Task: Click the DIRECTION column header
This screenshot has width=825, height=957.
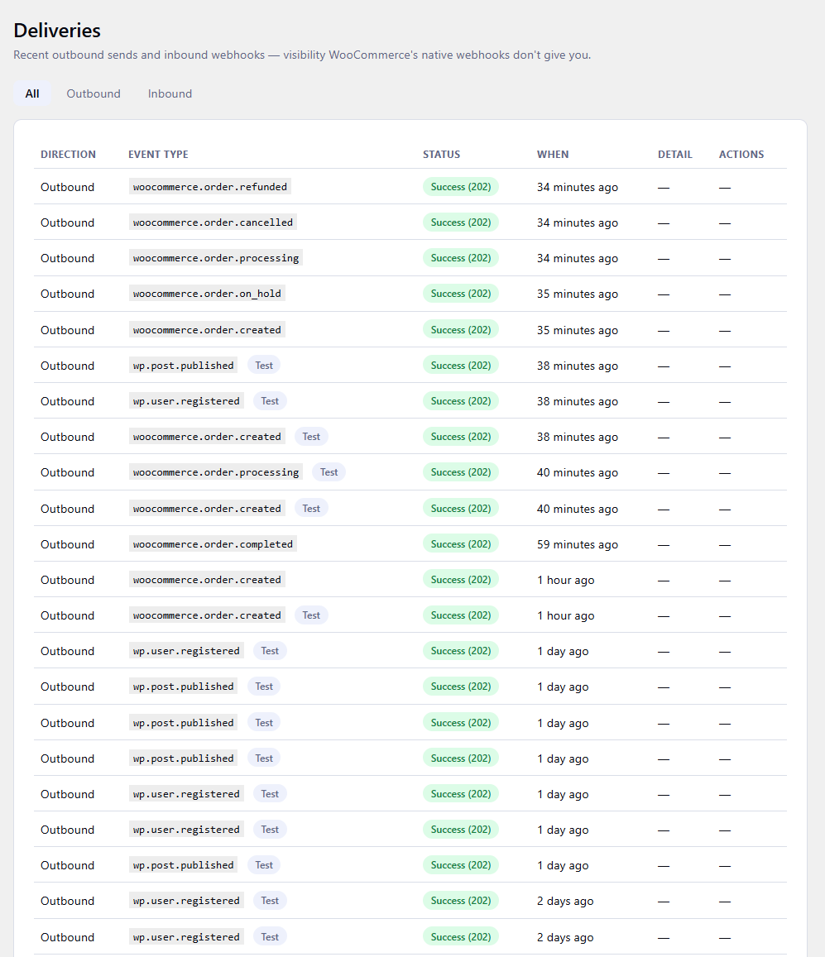Action: coord(68,155)
